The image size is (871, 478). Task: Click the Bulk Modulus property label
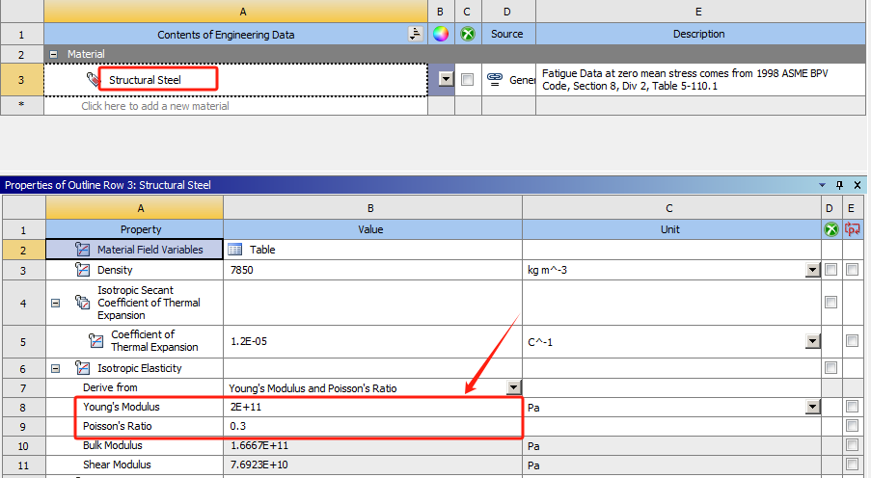(x=112, y=445)
